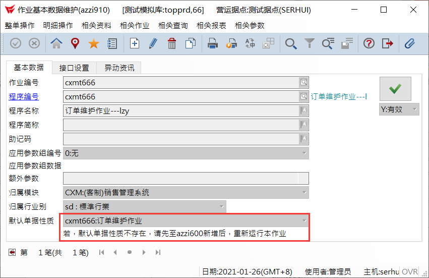The height and width of the screenshot is (278, 429).
Task: Click multilingual icon in 程序简称 field
Action: [x=303, y=125]
